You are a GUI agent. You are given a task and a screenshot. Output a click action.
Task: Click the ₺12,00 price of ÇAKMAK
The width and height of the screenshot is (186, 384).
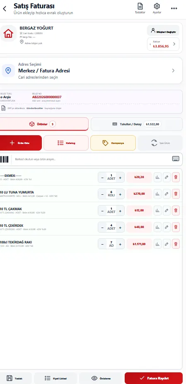[139, 211]
